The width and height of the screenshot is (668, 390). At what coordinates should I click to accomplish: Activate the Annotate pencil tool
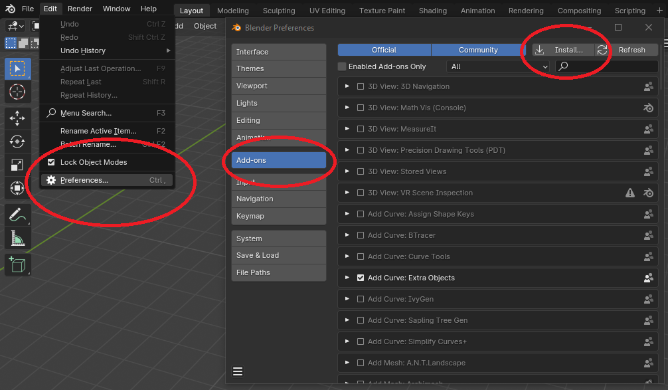pos(18,214)
